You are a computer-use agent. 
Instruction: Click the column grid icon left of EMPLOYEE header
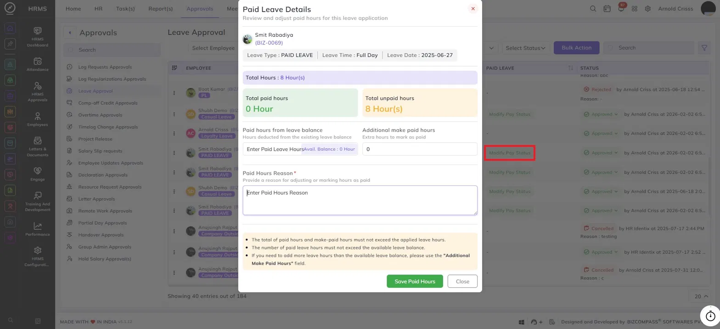[x=174, y=68]
